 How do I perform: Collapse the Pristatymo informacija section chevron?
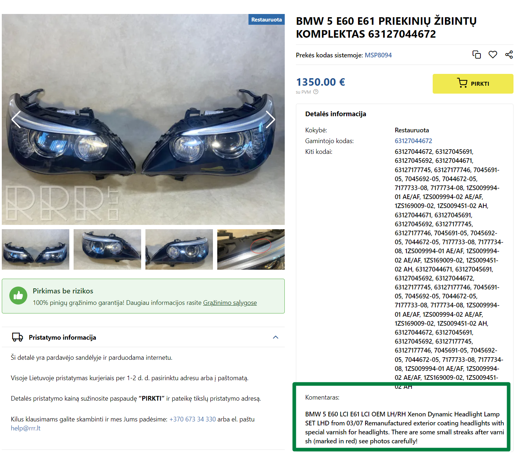tap(275, 337)
